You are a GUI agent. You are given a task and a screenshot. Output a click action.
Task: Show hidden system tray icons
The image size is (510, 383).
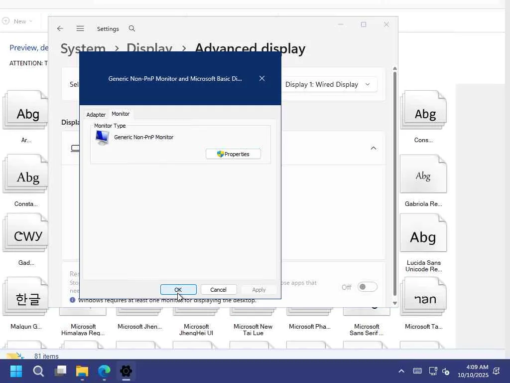pyautogui.click(x=401, y=371)
